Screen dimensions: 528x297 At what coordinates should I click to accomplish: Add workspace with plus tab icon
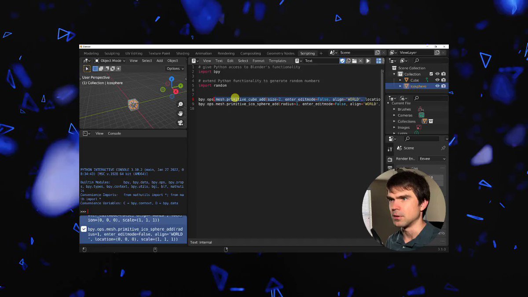pyautogui.click(x=321, y=53)
